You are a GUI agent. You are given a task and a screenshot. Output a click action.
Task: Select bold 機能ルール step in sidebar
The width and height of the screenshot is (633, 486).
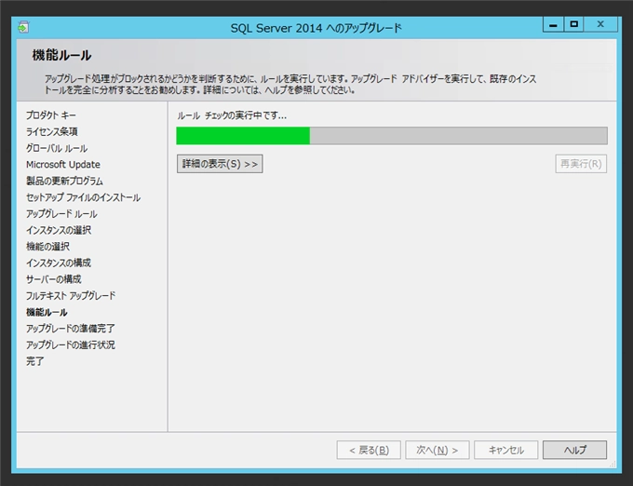pos(47,312)
